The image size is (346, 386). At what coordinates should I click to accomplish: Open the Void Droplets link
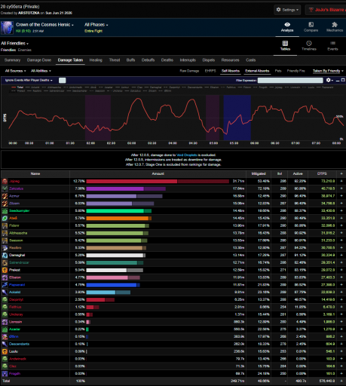(x=187, y=155)
